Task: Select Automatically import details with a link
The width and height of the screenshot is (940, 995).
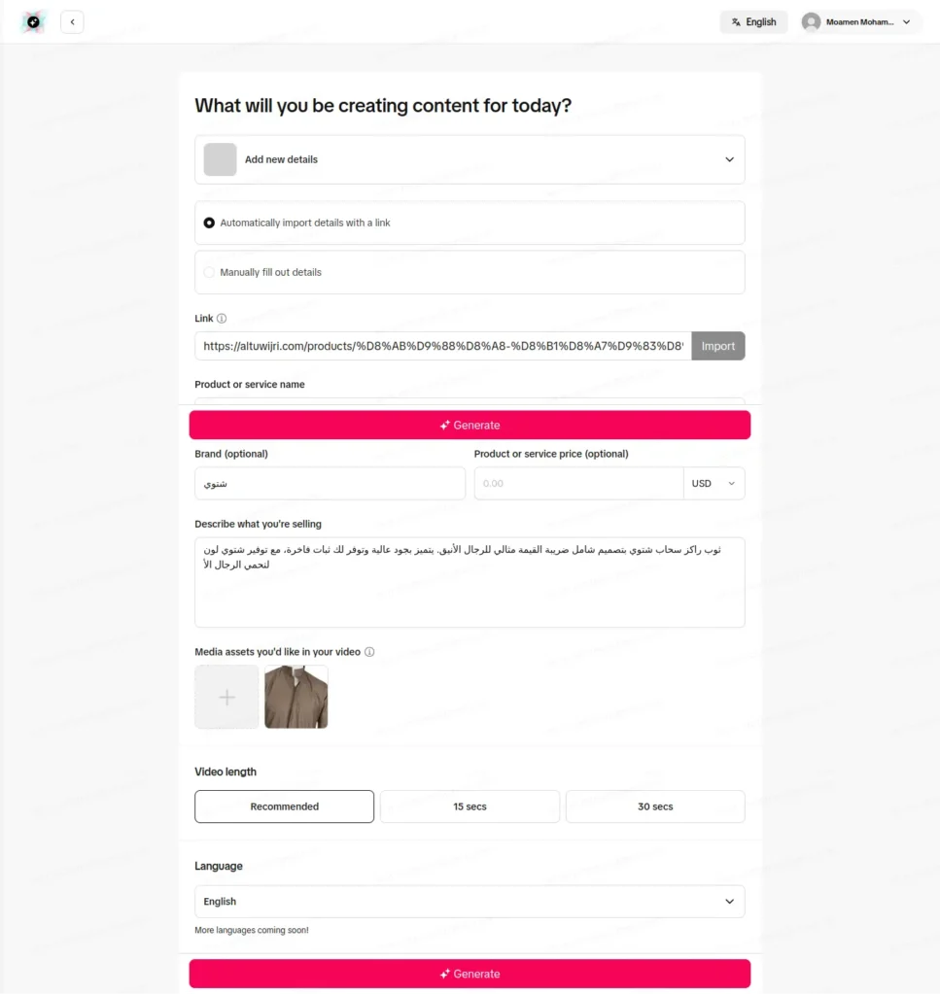Action: click(x=470, y=223)
